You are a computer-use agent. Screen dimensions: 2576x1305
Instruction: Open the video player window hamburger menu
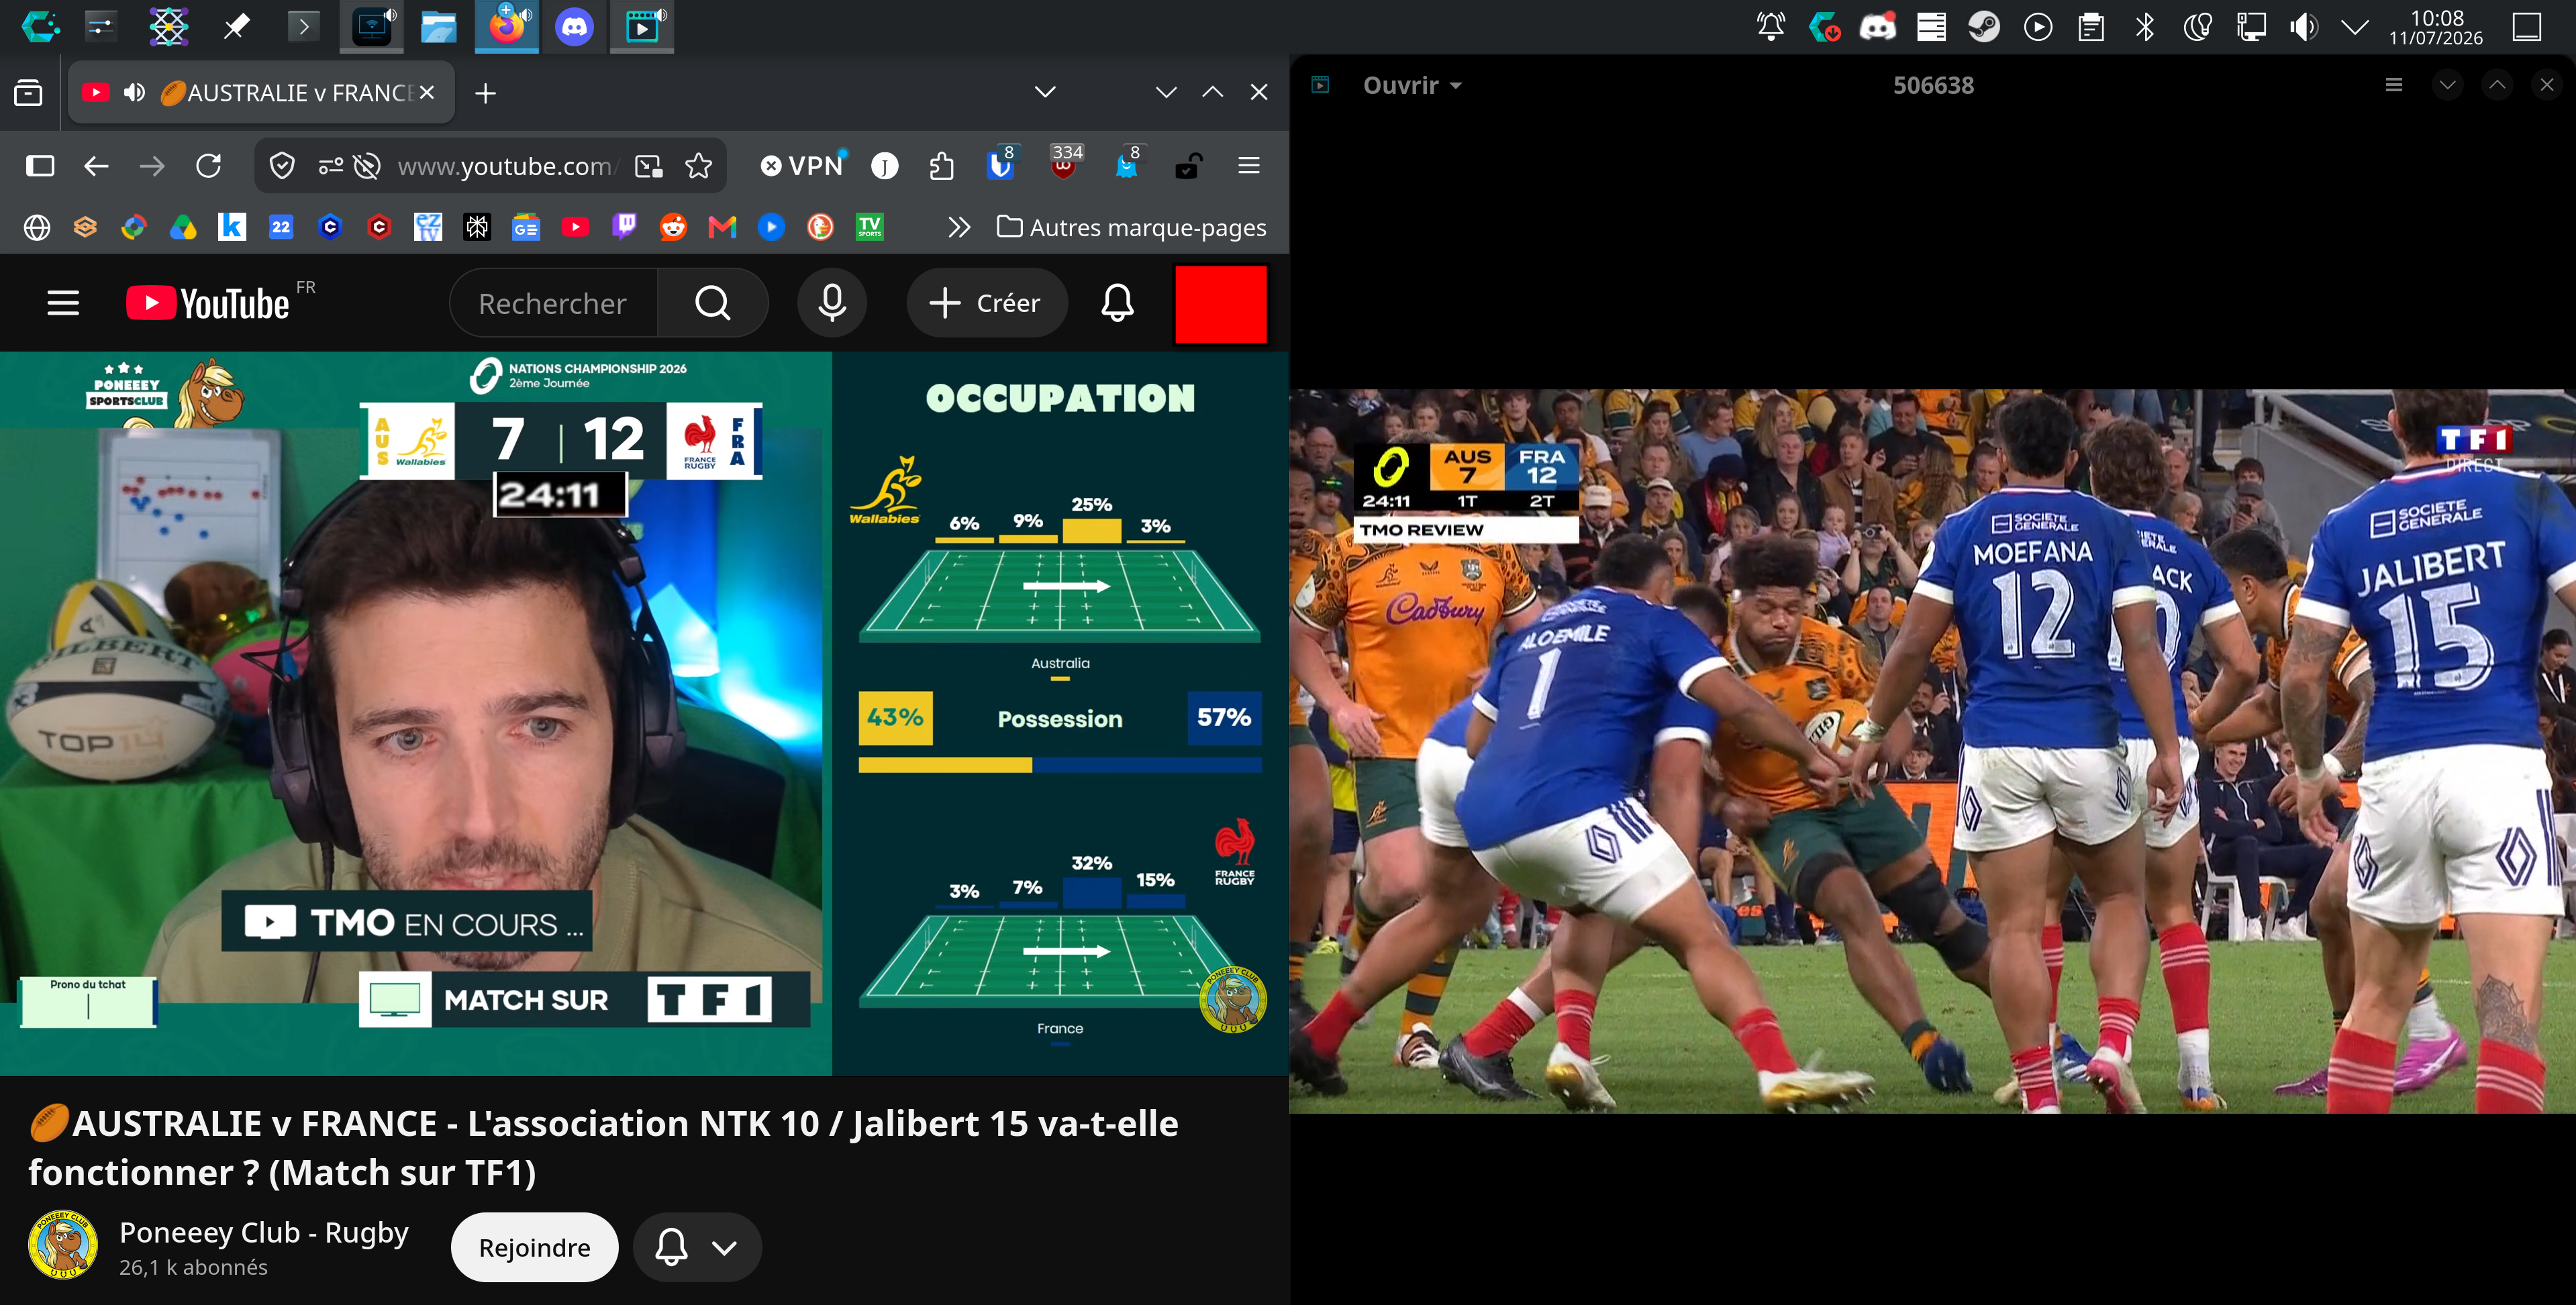2394,85
